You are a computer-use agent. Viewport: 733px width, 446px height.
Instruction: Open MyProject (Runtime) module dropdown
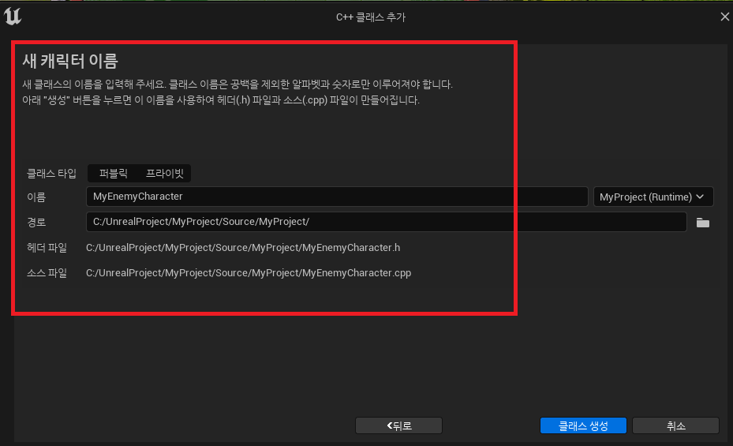[653, 197]
